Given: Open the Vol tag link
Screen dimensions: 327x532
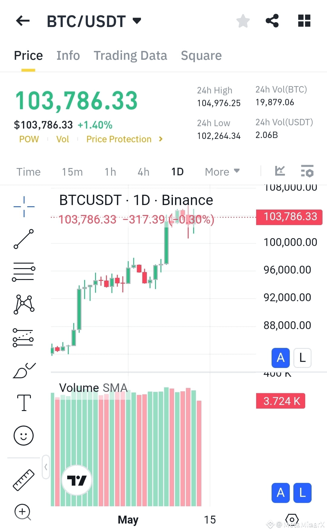Looking at the screenshot, I should click(x=63, y=139).
